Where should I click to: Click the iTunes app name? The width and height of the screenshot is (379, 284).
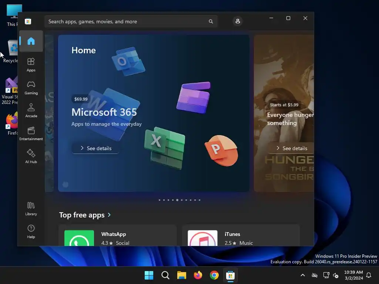[x=232, y=234]
